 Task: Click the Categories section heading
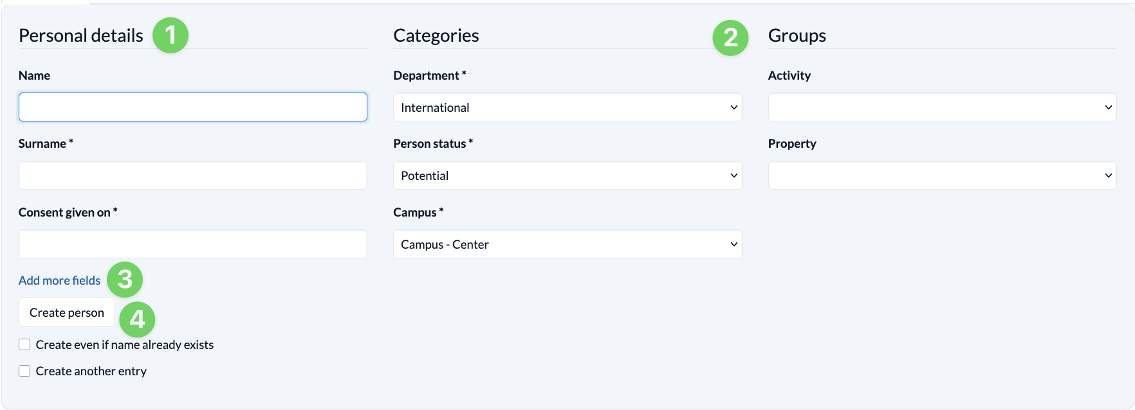tap(436, 35)
